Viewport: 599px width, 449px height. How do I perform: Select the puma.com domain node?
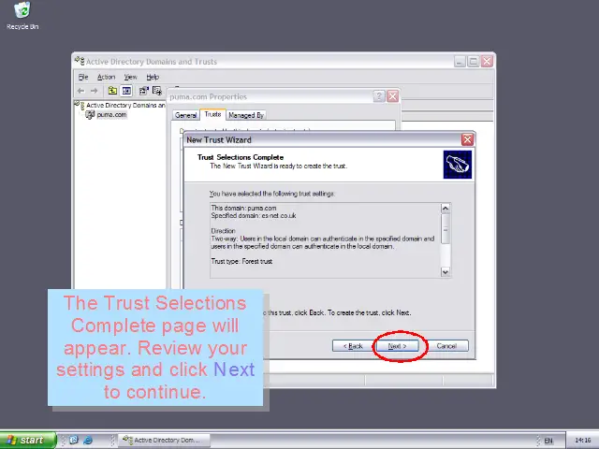[111, 114]
